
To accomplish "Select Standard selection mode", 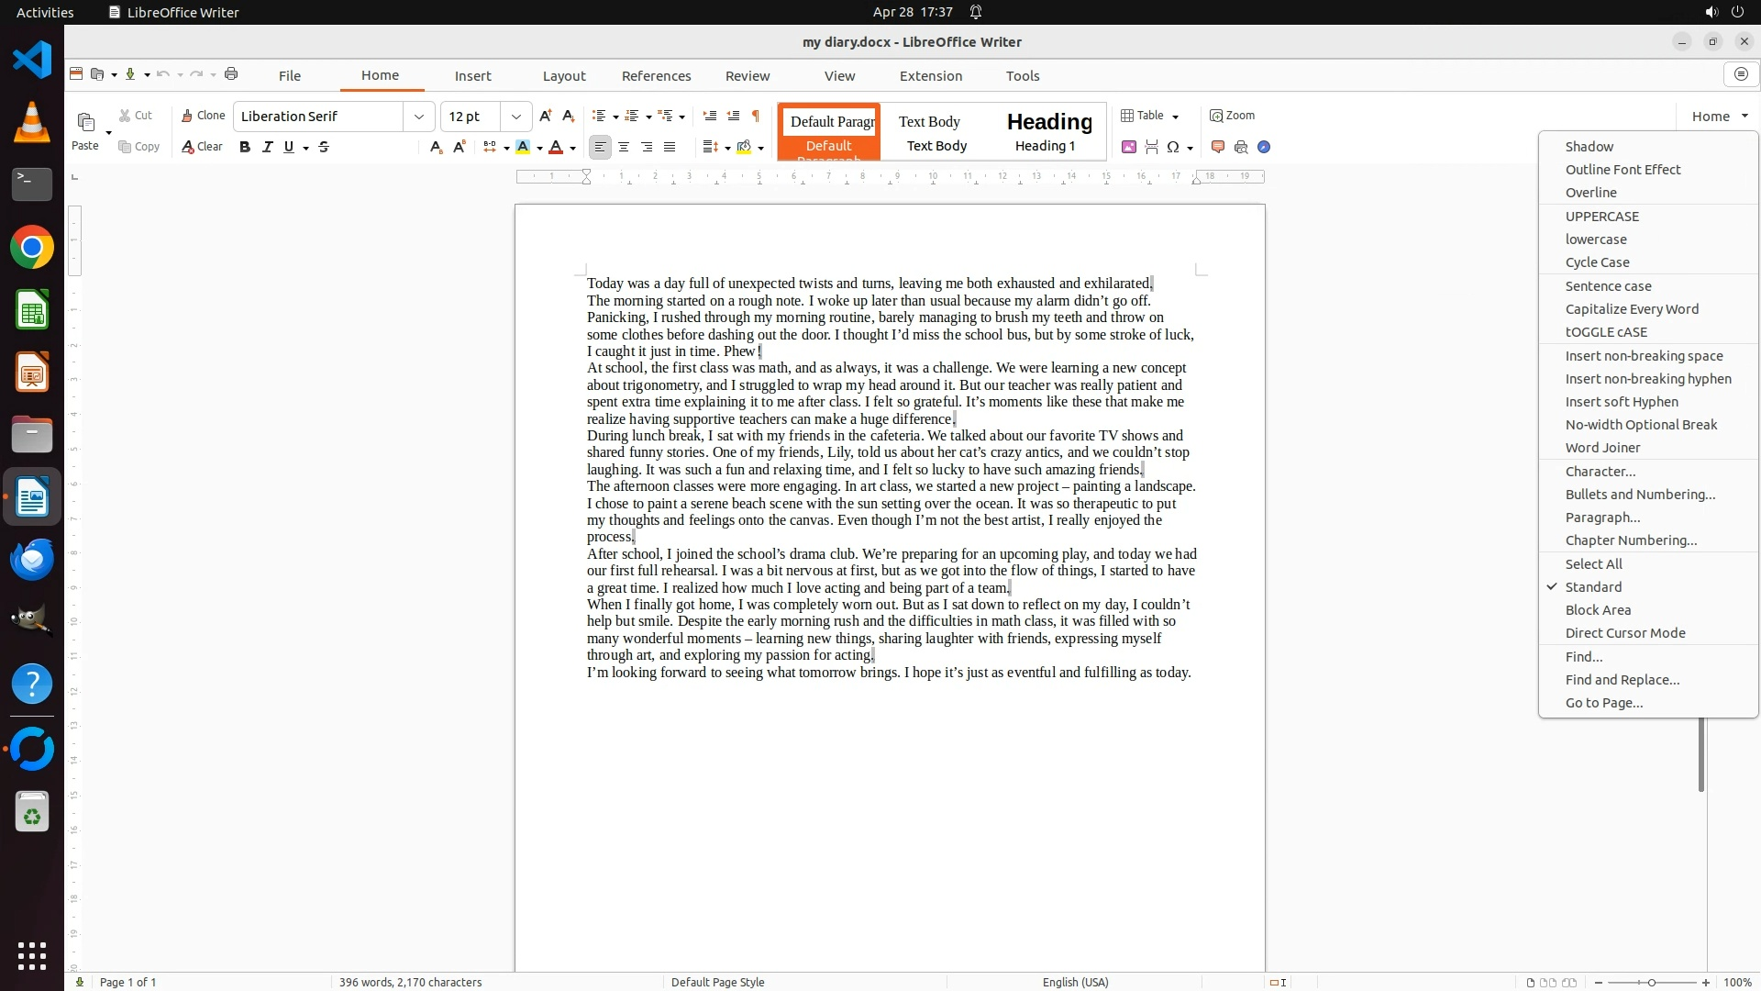I will 1593,587.
